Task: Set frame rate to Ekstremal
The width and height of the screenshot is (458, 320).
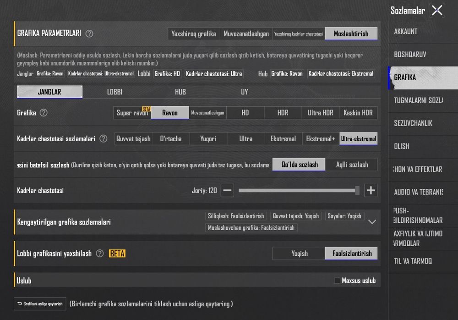Action: pyautogui.click(x=284, y=138)
